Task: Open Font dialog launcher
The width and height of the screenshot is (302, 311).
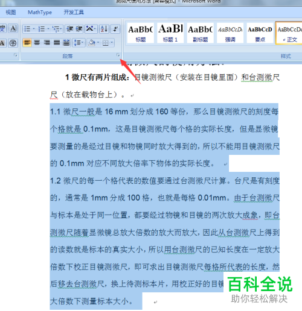Action: point(15,55)
